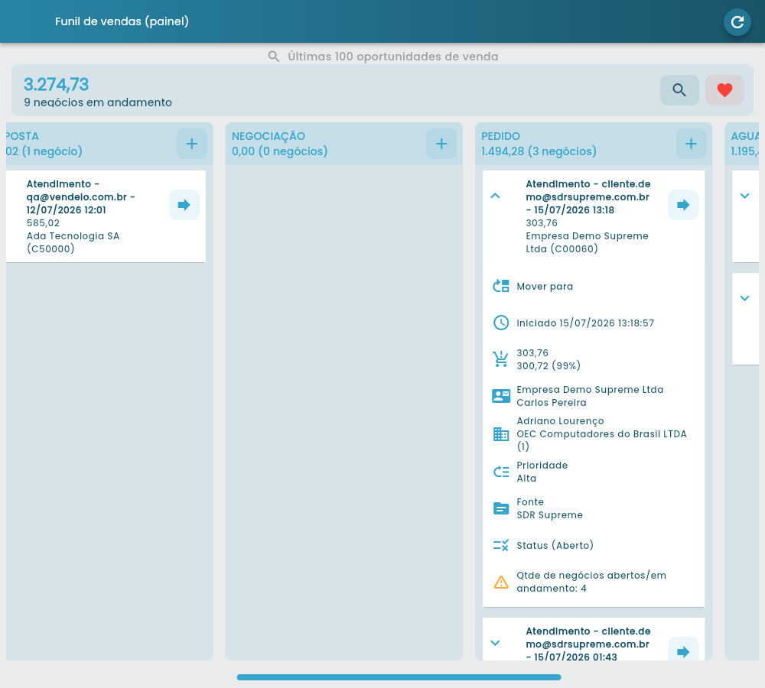
Task: Advance the 15/07/2026 13:18 deal with arrow
Action: (683, 205)
